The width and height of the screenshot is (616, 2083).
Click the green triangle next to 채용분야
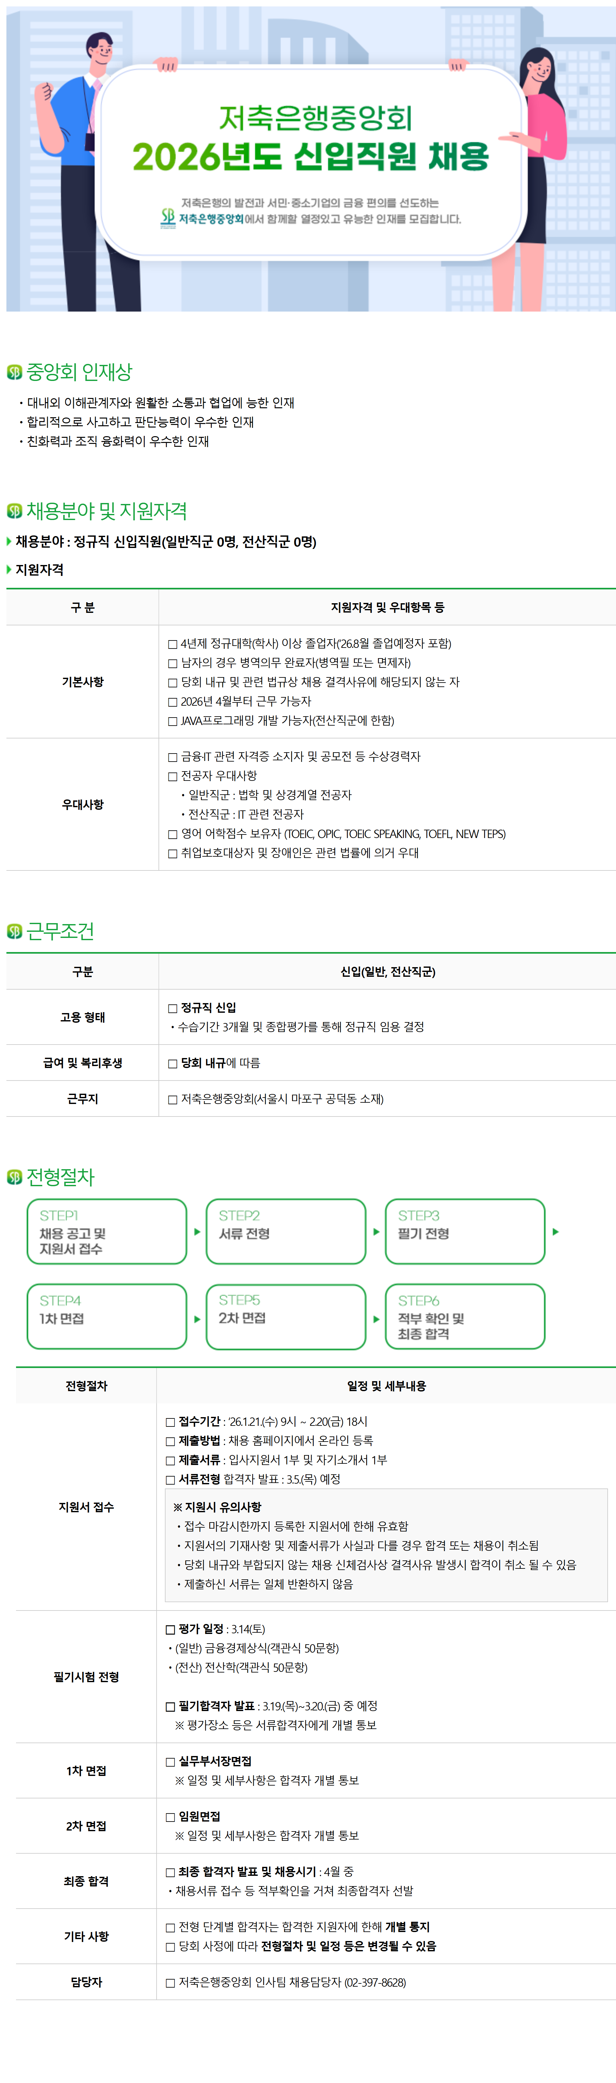coord(9,541)
